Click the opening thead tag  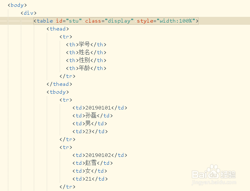tap(58, 29)
